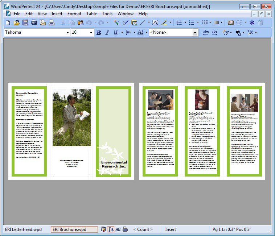Open the Tahoma font name dropdown
275x236 pixels.
coord(67,33)
